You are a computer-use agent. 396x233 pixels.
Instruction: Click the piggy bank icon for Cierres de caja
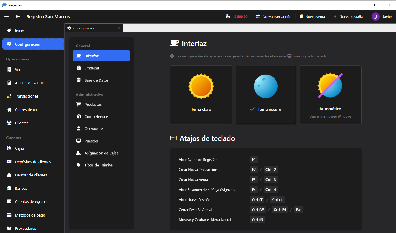pyautogui.click(x=9, y=110)
